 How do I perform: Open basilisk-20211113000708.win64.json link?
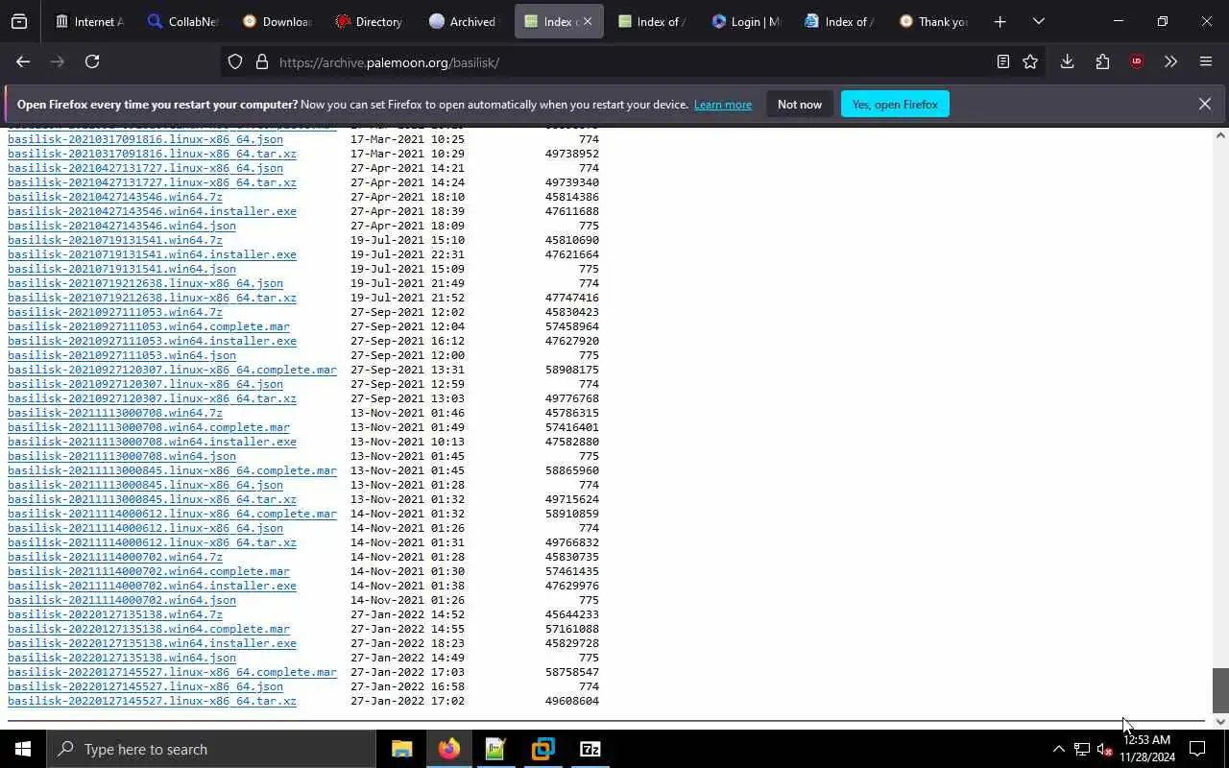tap(122, 456)
